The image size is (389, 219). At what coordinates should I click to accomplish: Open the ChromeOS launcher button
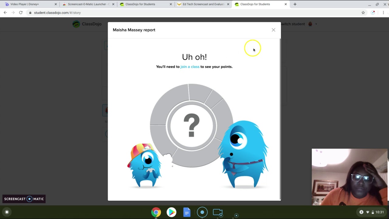(x=7, y=212)
